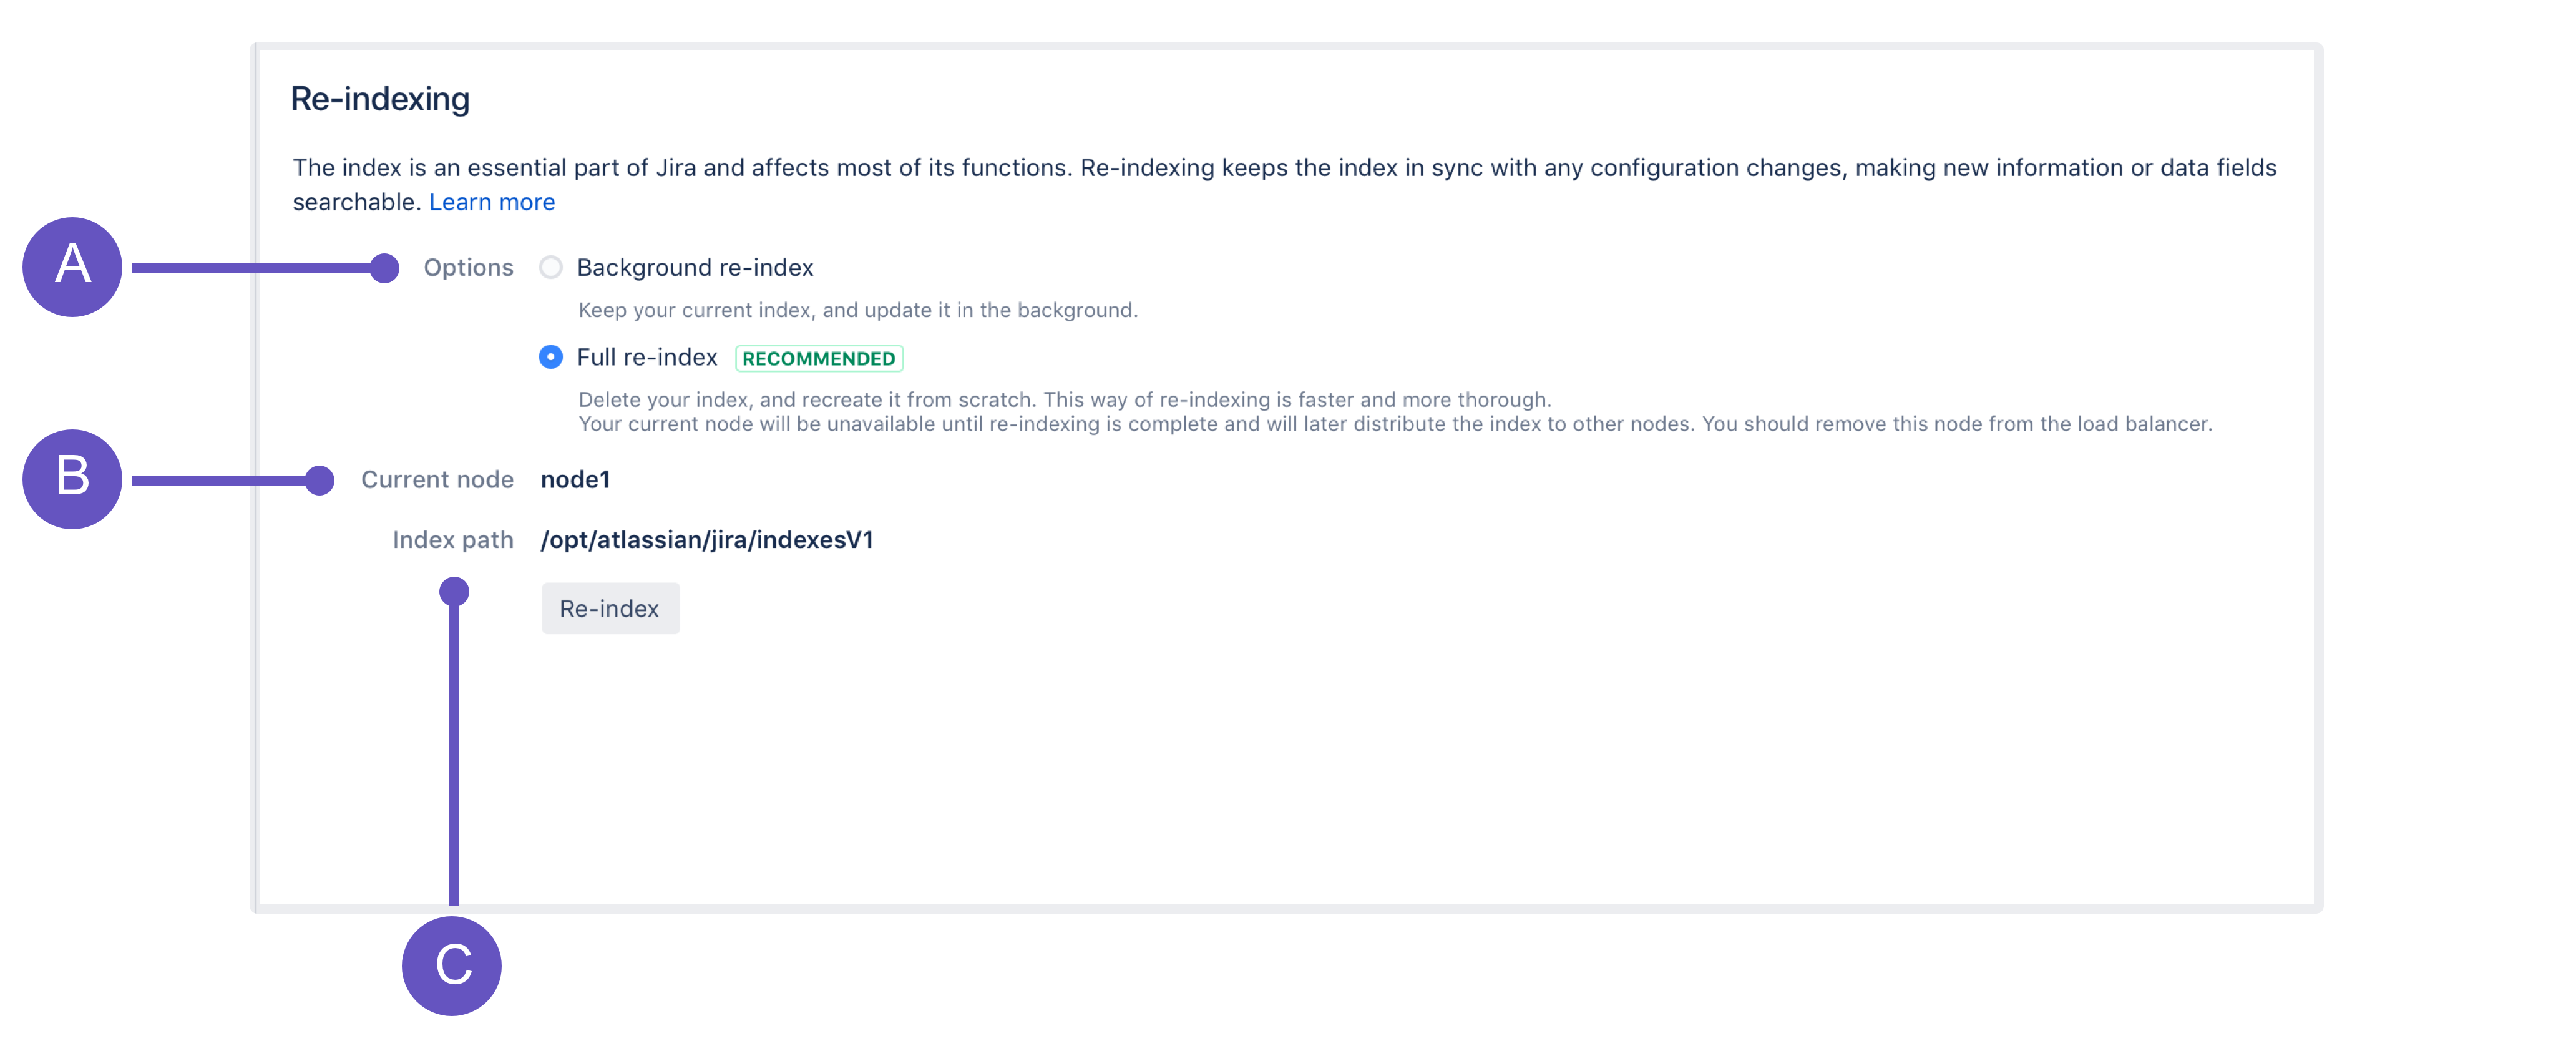
Task: Click the purple circle marker B
Action: (72, 478)
